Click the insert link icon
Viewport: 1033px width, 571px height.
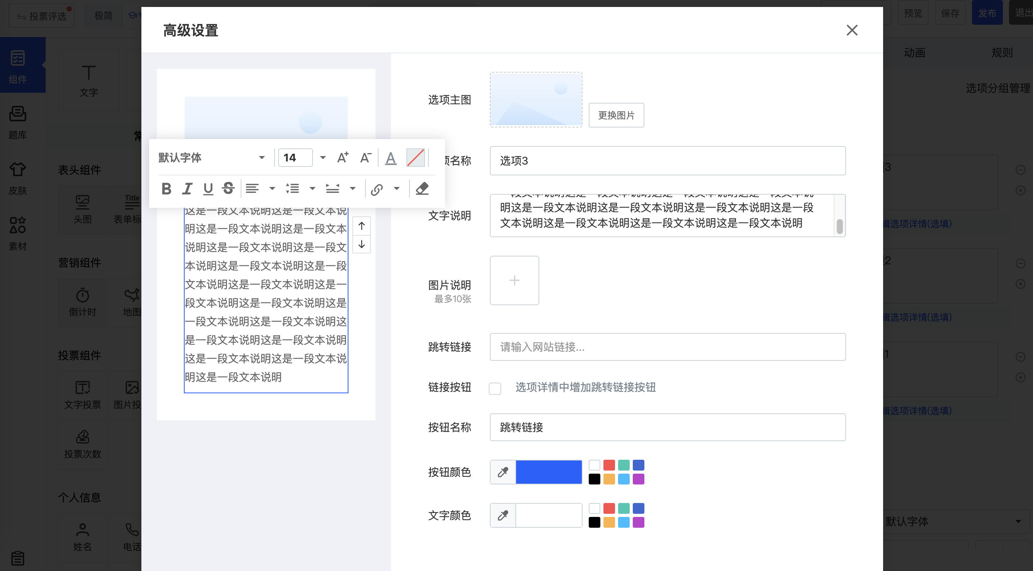[377, 189]
